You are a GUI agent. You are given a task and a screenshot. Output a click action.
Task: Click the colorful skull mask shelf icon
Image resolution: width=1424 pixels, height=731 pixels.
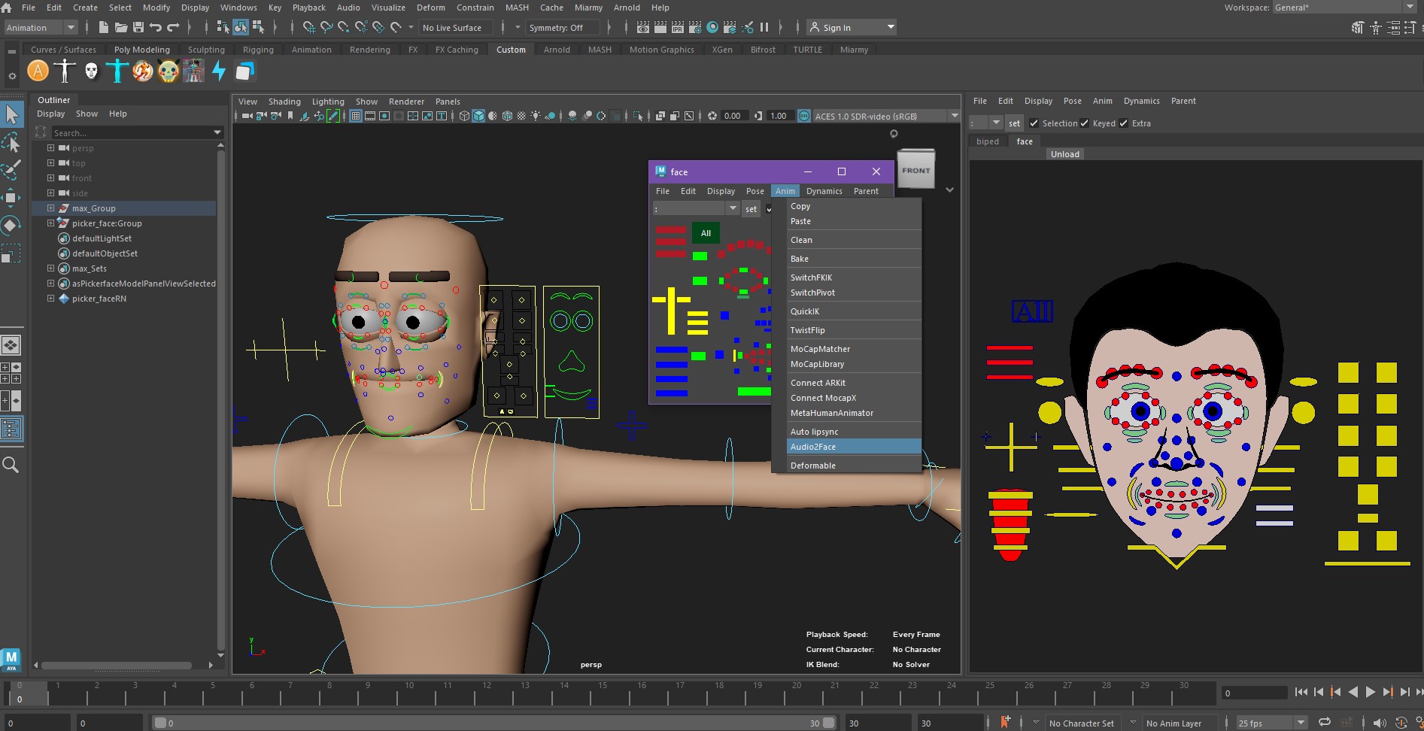pos(169,71)
